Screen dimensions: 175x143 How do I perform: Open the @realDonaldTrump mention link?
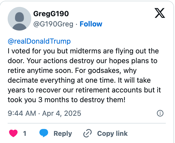[39, 41]
